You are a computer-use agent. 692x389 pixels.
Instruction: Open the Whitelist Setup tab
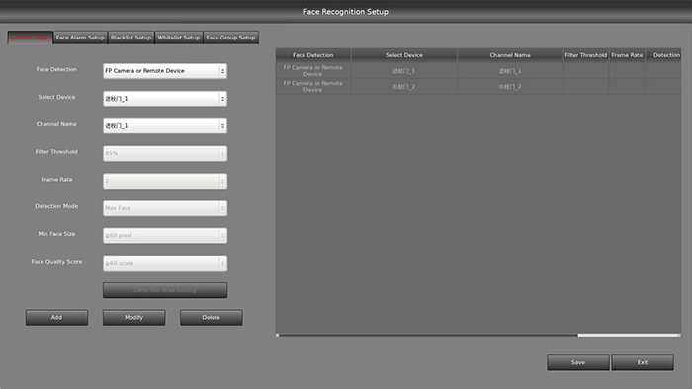click(179, 38)
